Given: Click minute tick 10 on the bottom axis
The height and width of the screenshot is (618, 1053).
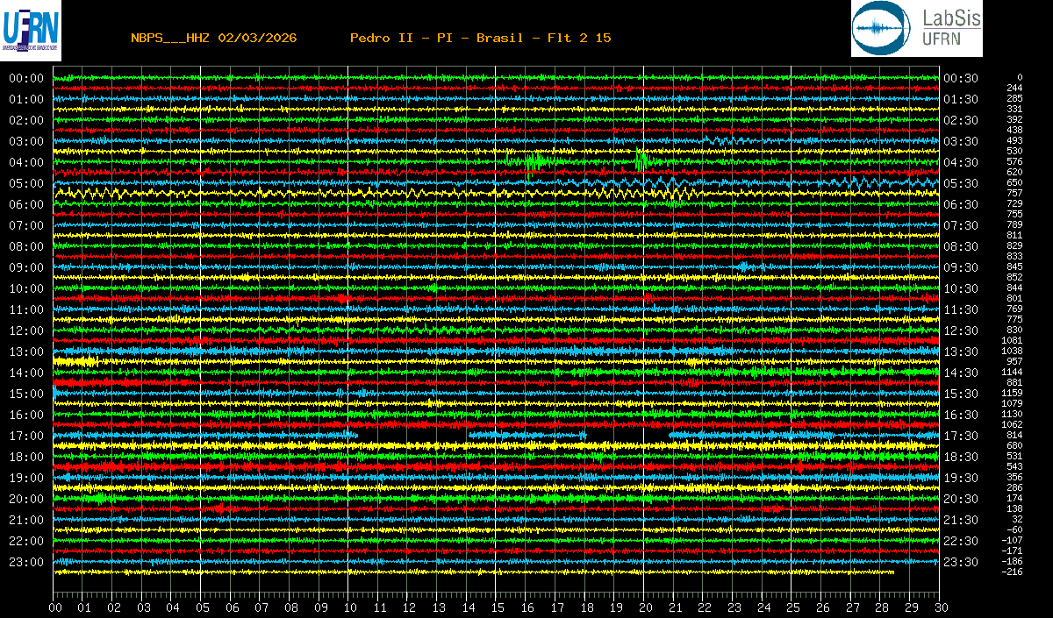Looking at the screenshot, I should (x=350, y=607).
